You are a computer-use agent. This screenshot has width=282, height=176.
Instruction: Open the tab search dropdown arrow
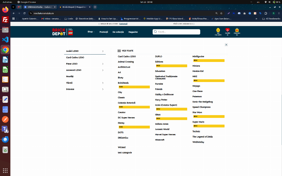[x=13, y=7]
